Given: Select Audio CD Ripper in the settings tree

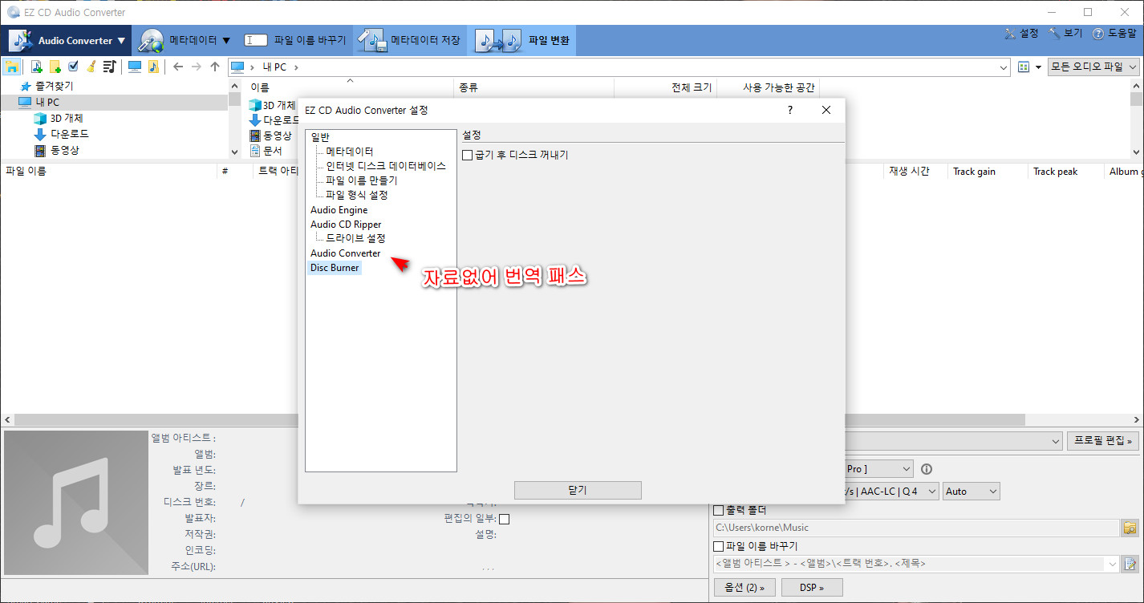Looking at the screenshot, I should [x=346, y=225].
